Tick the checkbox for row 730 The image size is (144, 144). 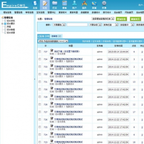click(40, 90)
